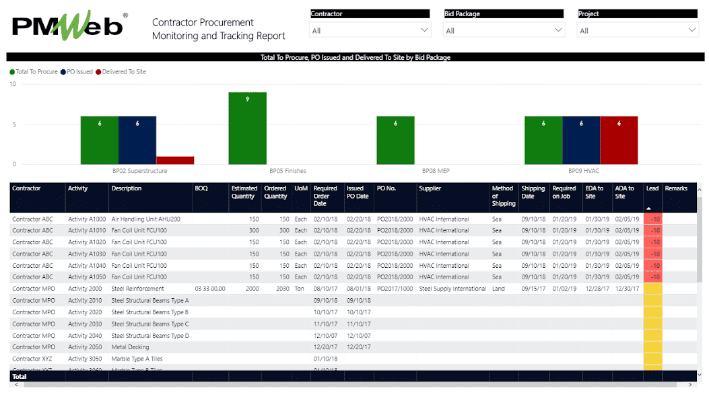Select the red BP09 HVAC Delivered bar

618,140
